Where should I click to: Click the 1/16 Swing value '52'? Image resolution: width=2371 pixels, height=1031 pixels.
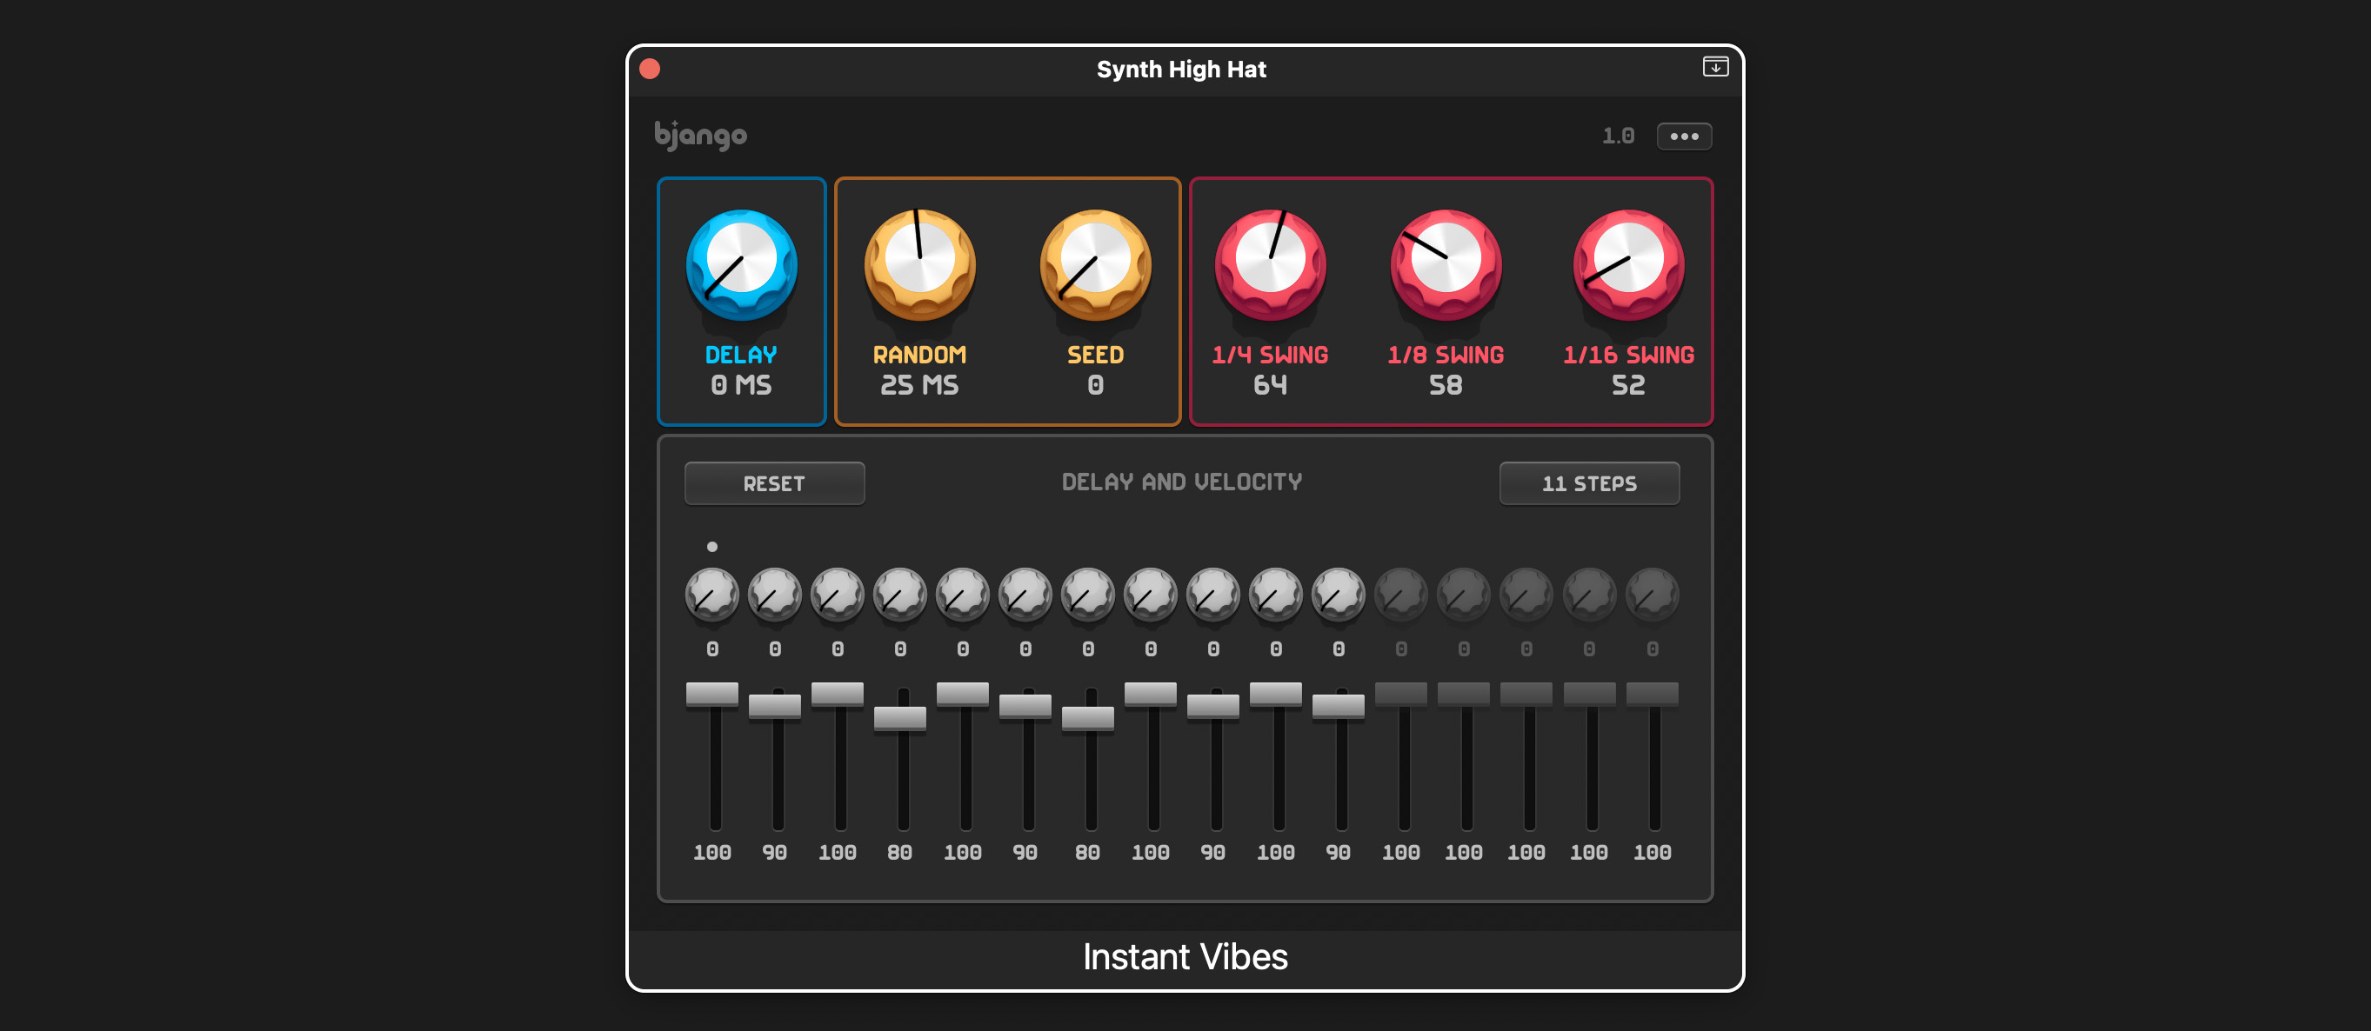[1628, 385]
